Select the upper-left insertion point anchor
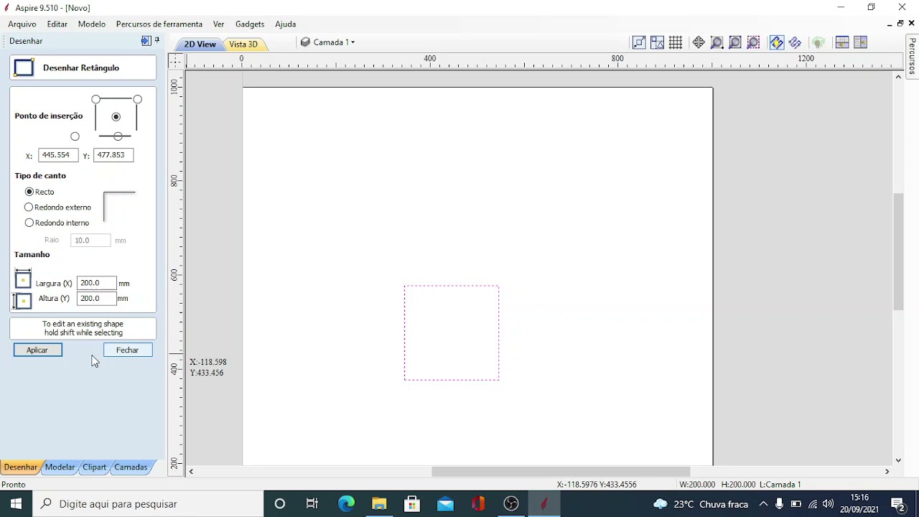The width and height of the screenshot is (919, 517). pyautogui.click(x=95, y=99)
